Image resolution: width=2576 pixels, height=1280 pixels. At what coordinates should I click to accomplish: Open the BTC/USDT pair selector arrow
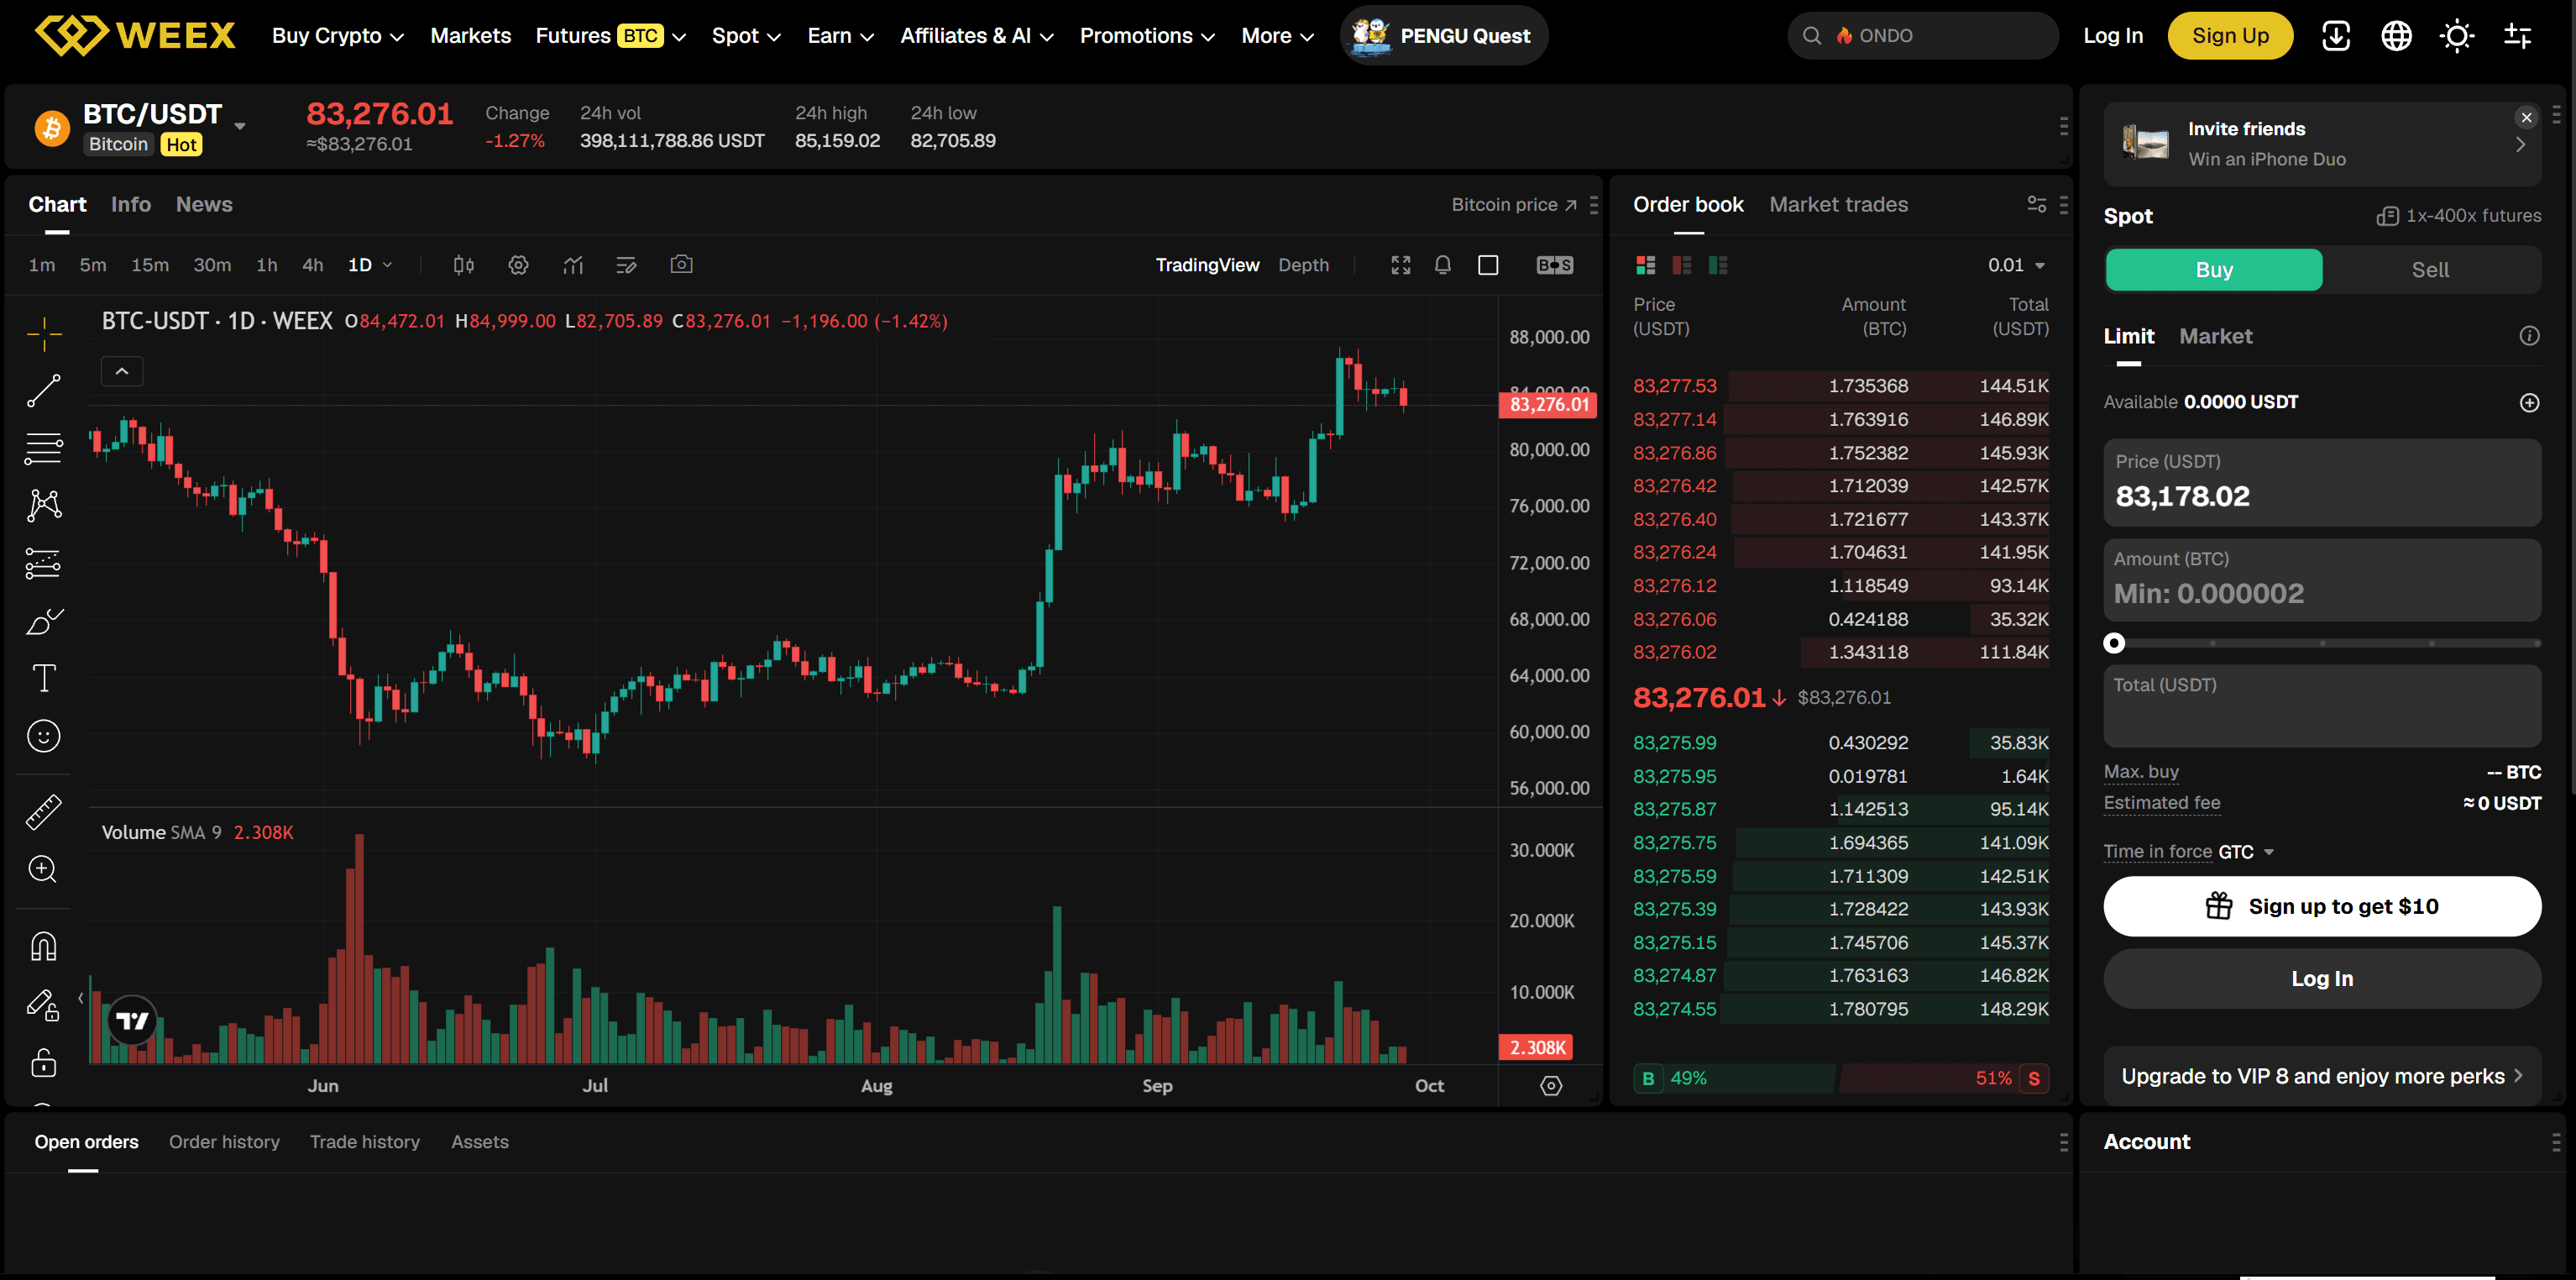click(240, 127)
